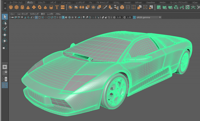Screen dimensions: 200x121
Task: Switch to the カーブ/サーフェス shelf tab
Action: [x=16, y=2]
